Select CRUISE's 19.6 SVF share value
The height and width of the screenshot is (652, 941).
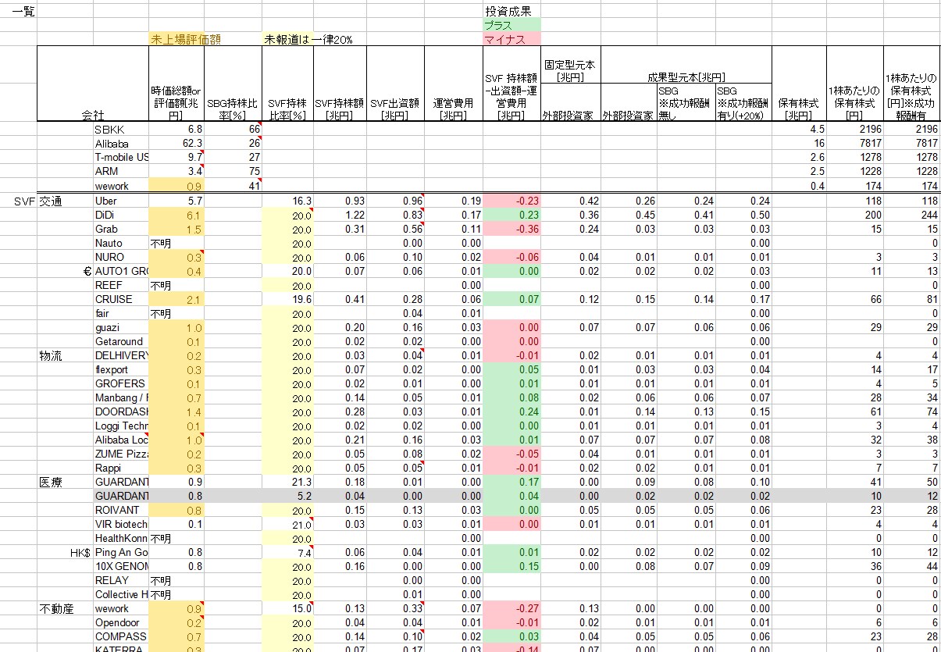287,299
